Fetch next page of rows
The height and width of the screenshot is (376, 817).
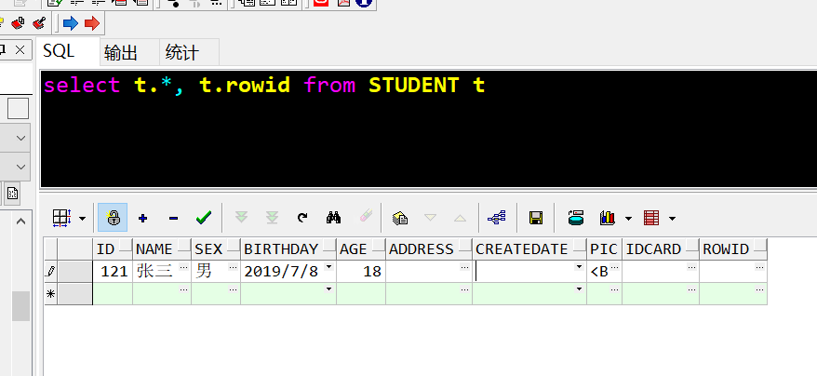coord(241,218)
